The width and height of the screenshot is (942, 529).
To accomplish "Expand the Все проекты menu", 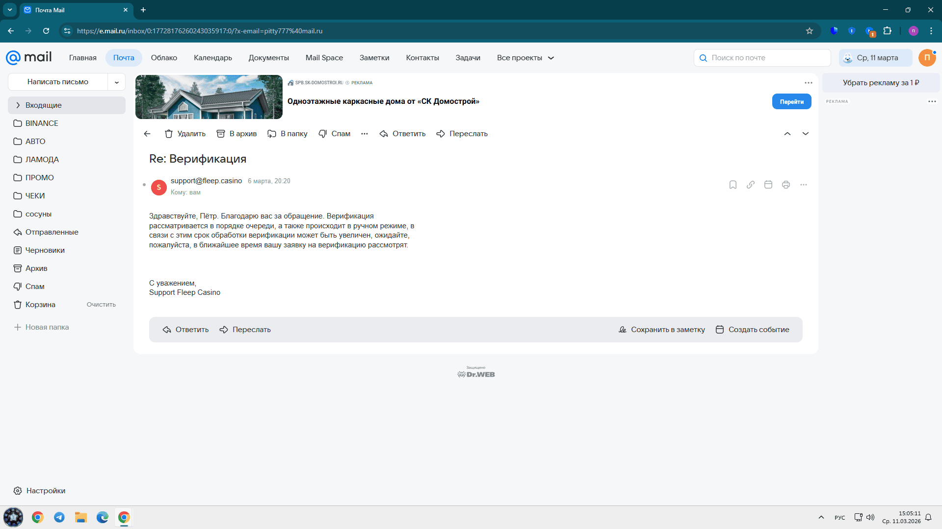I will click(525, 58).
